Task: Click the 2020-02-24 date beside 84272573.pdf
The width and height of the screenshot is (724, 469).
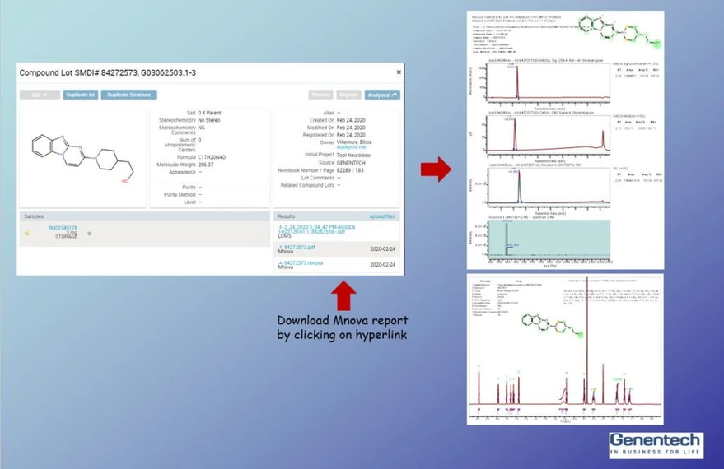Action: pyautogui.click(x=383, y=249)
